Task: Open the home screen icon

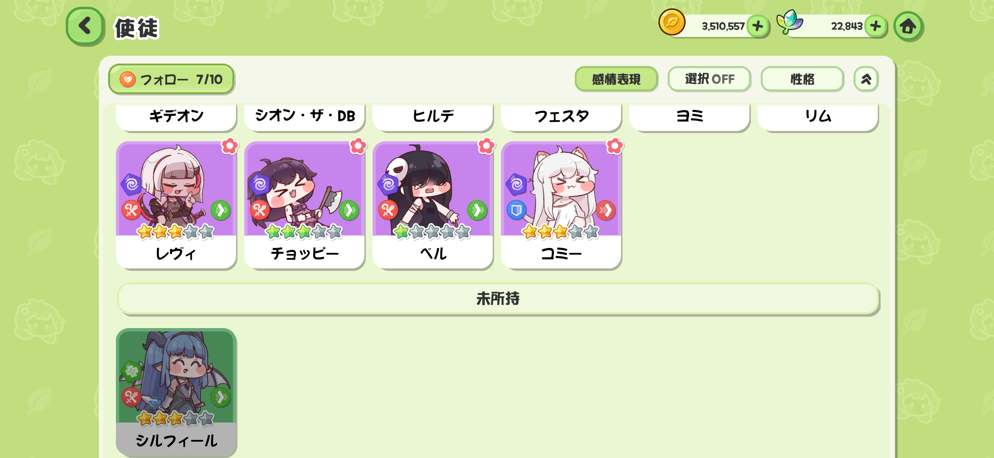Action: click(x=908, y=26)
